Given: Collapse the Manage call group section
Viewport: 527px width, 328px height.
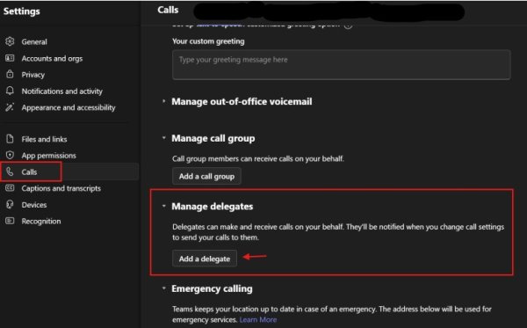Looking at the screenshot, I should 163,138.
